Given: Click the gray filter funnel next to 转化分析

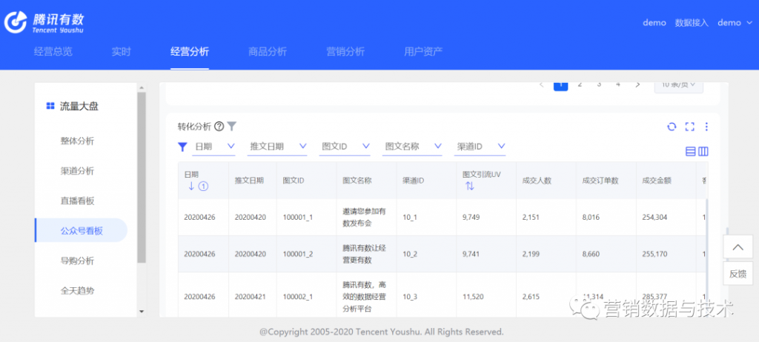Looking at the screenshot, I should pyautogui.click(x=232, y=127).
